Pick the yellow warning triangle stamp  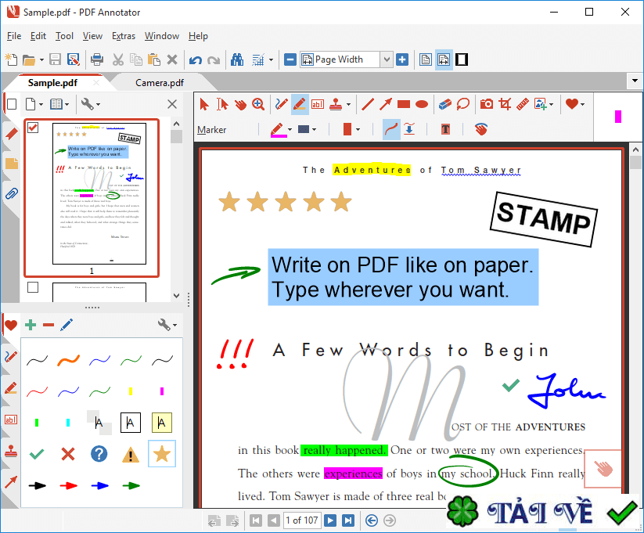[131, 455]
